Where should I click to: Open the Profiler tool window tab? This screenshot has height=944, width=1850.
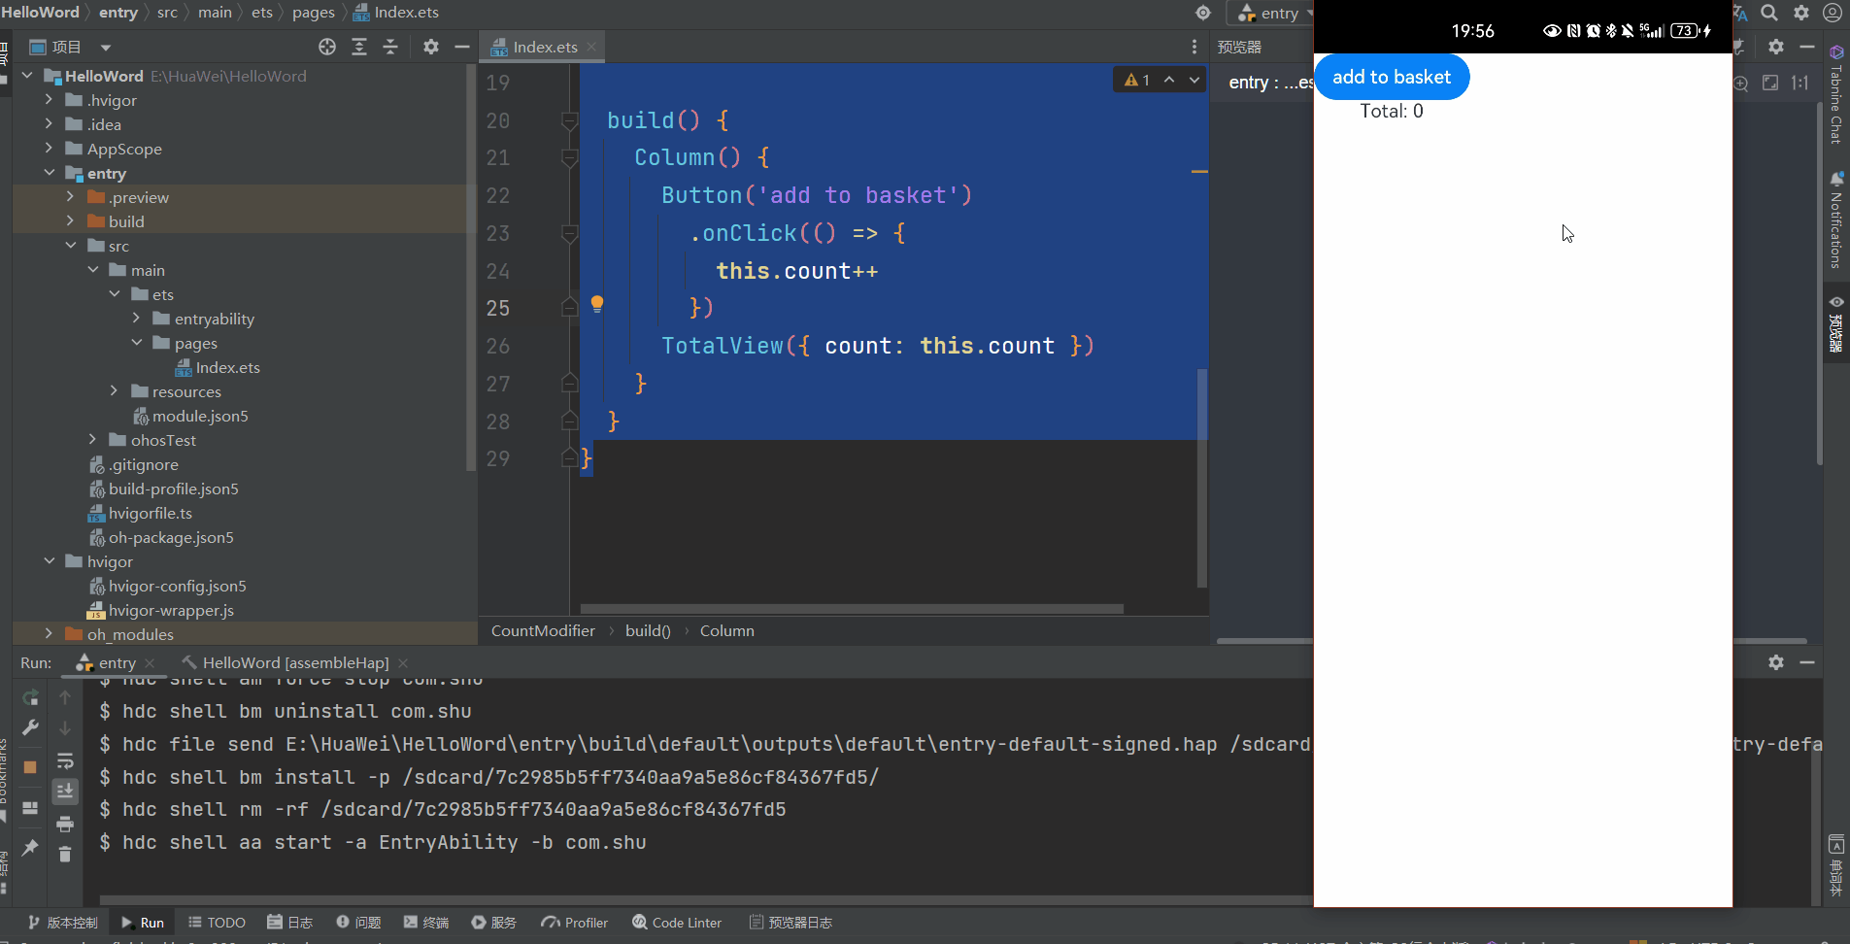tap(575, 923)
